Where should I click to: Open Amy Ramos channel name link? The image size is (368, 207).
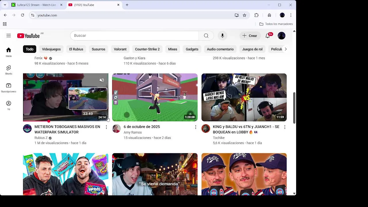point(133,132)
